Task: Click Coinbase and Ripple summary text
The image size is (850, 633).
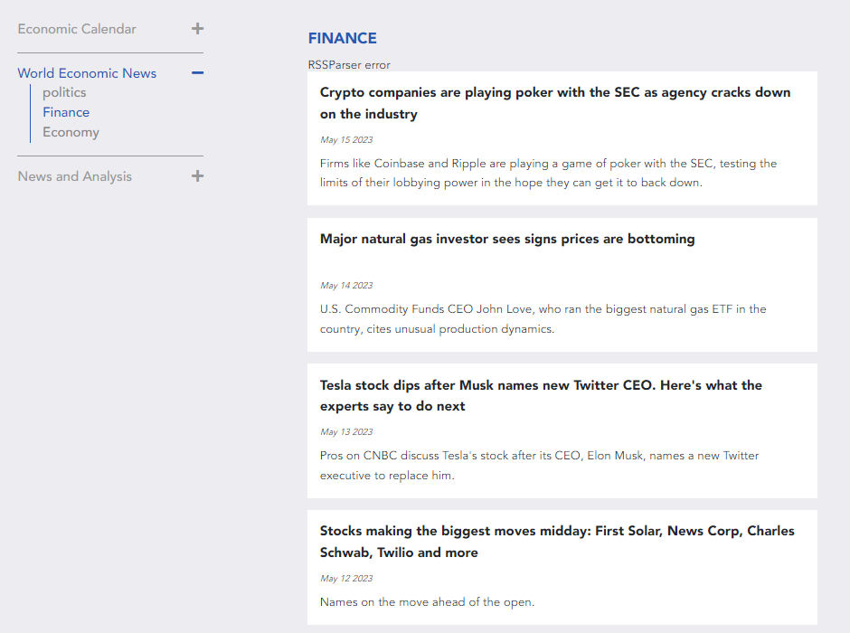Action: (x=548, y=173)
